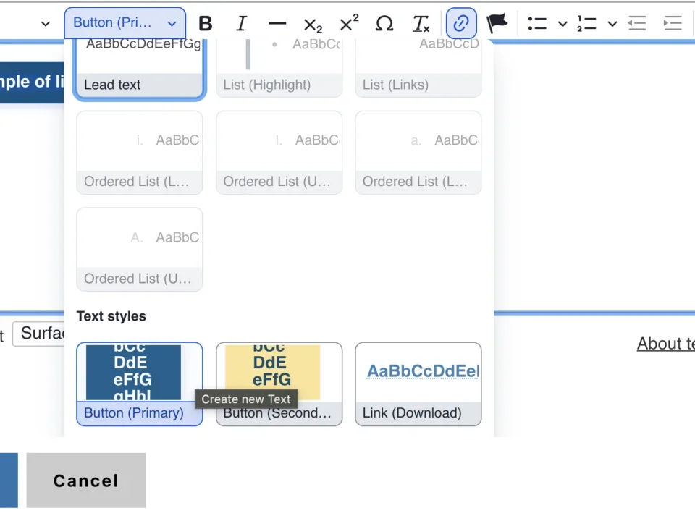The height and width of the screenshot is (521, 695).
Task: Click the Cancel button
Action: pyautogui.click(x=85, y=480)
